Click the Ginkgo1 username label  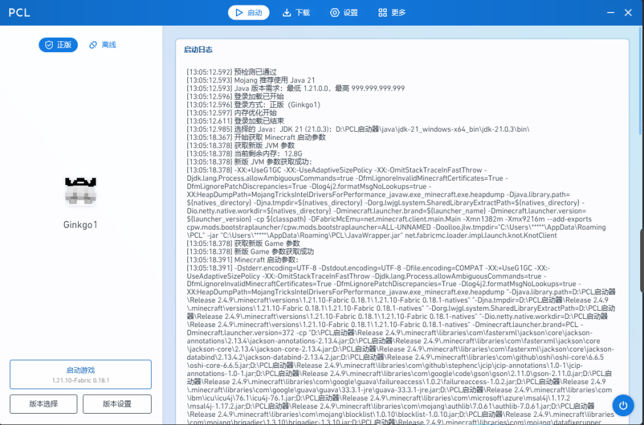pyautogui.click(x=80, y=225)
